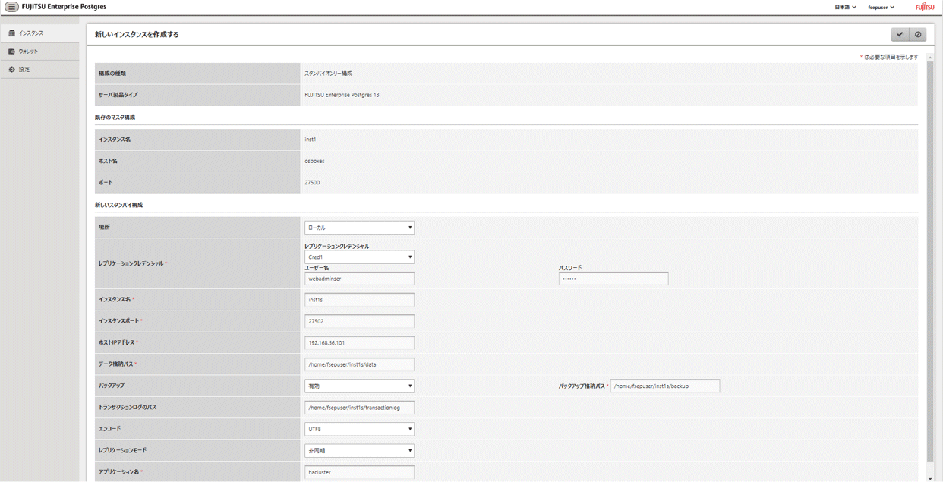This screenshot has width=943, height=482.
Task: Select the FUJITSU Enterprise Postgres 13 value
Action: click(x=342, y=95)
